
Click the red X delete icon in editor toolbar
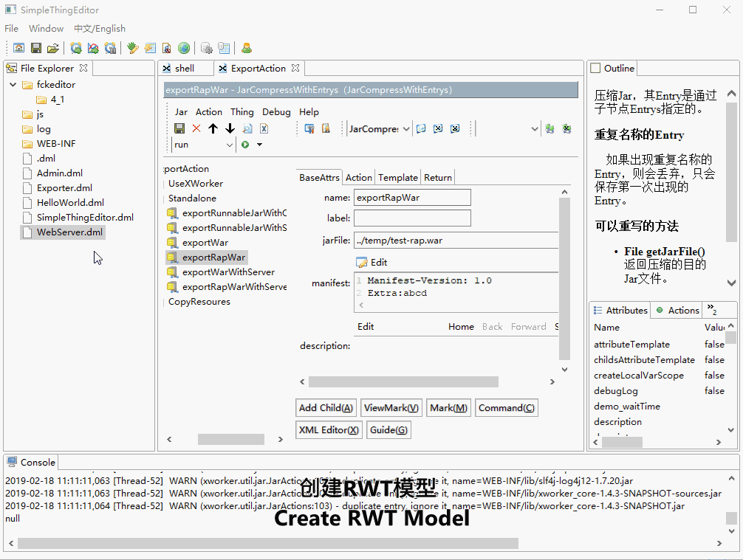coord(196,128)
